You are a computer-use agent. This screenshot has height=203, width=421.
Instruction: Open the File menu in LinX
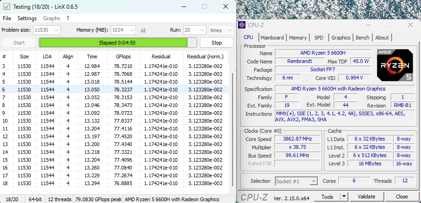[7, 18]
